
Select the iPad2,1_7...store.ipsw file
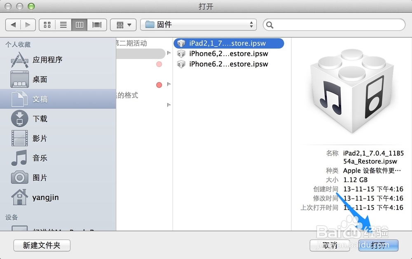[x=227, y=43]
